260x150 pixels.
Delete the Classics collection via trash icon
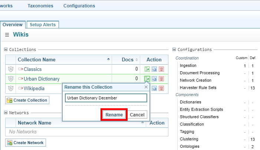point(161,69)
